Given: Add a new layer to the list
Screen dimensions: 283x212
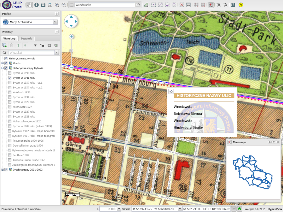Looking at the screenshot, I should pos(4,45).
